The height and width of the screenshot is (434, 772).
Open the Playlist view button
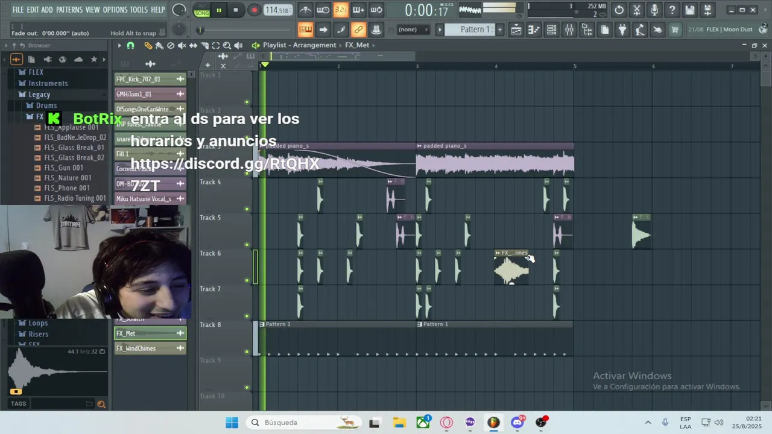(x=516, y=30)
